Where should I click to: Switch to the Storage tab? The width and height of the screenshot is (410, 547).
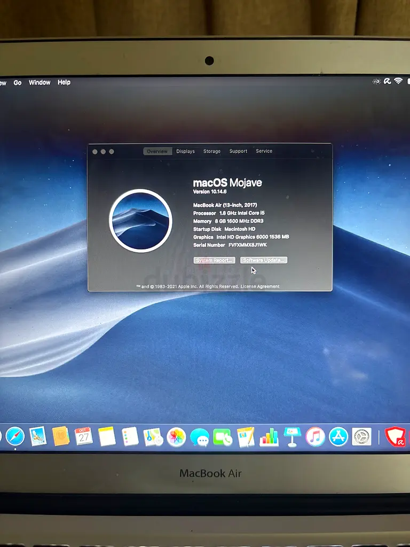pos(212,151)
